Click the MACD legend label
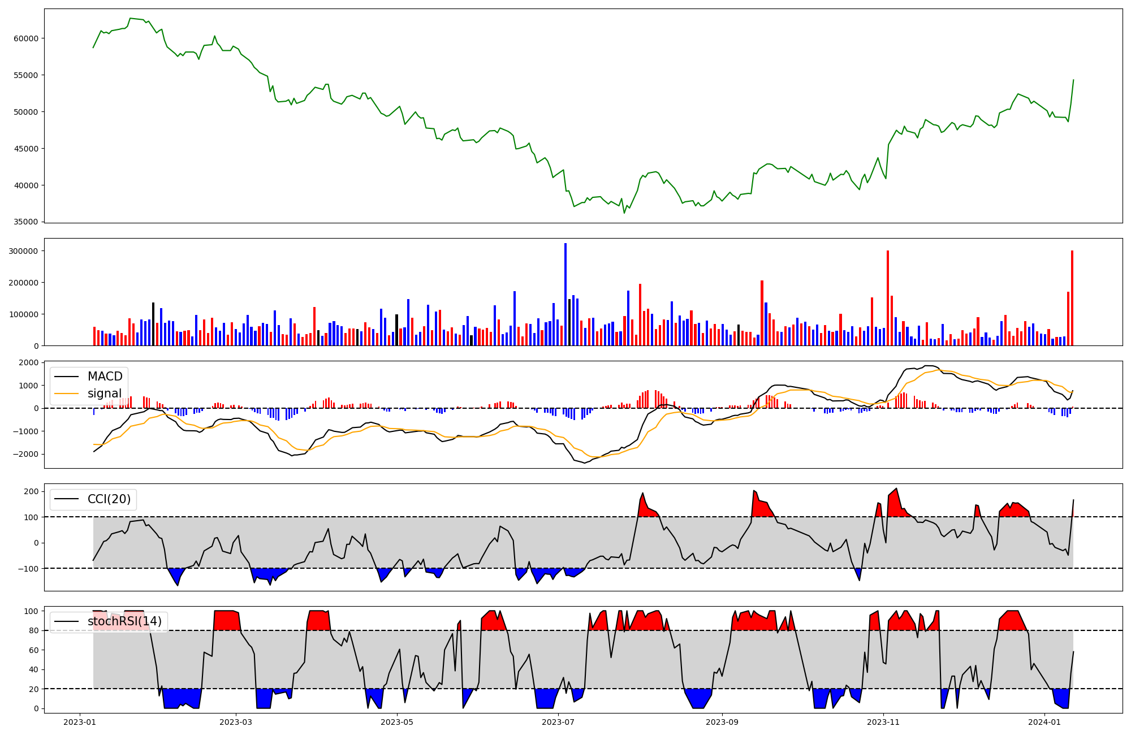Image resolution: width=1131 pixels, height=735 pixels. 105,377
